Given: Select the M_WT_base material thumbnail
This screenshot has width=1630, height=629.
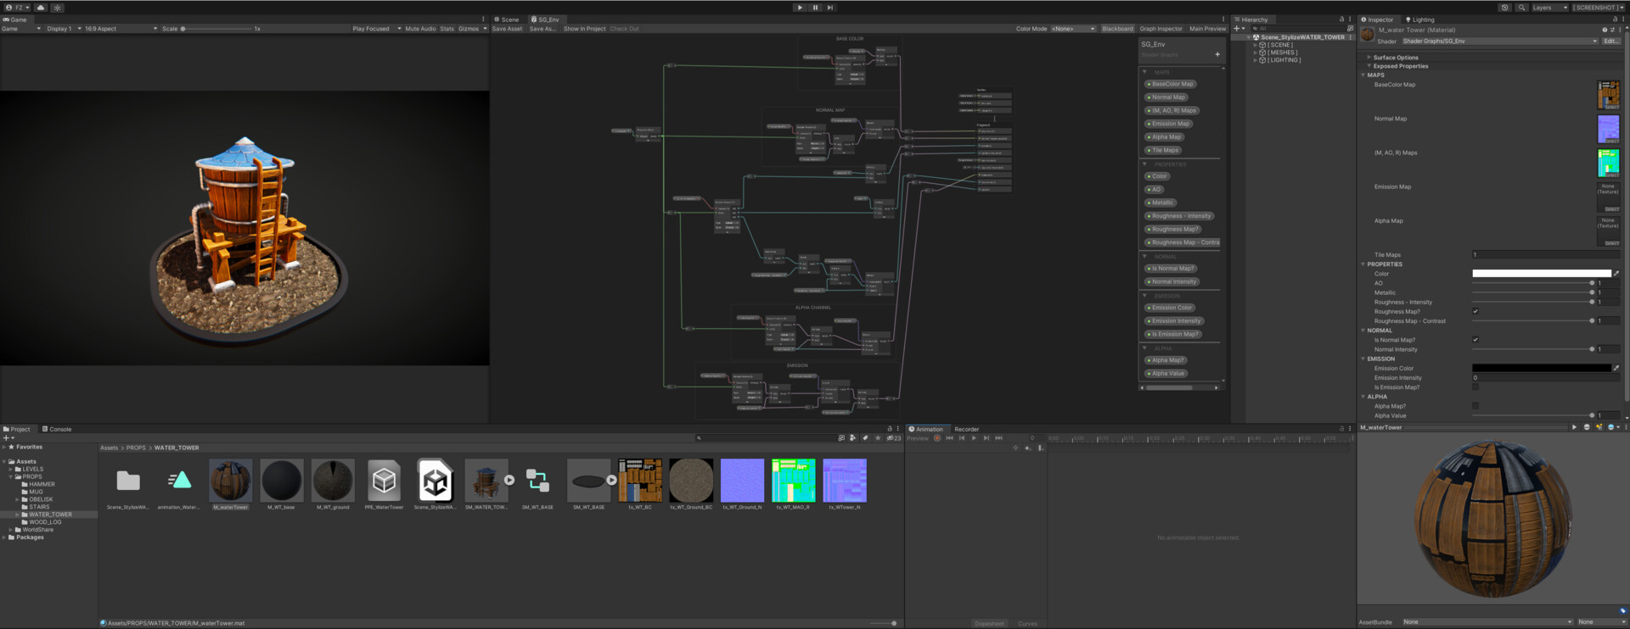Looking at the screenshot, I should click(282, 481).
